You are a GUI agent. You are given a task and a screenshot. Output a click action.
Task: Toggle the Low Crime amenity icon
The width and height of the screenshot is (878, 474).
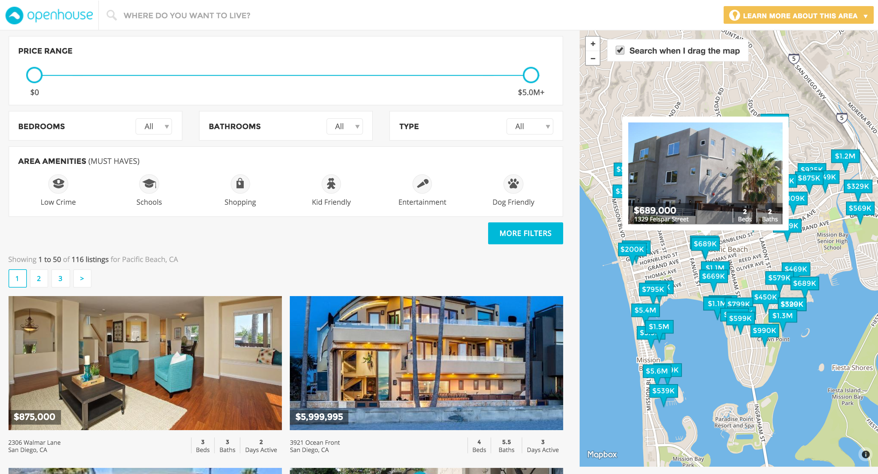[x=58, y=184]
